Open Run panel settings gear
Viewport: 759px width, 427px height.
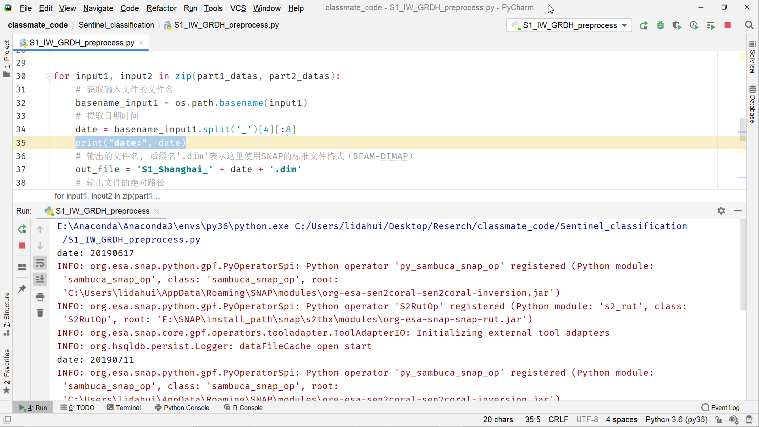tap(721, 211)
